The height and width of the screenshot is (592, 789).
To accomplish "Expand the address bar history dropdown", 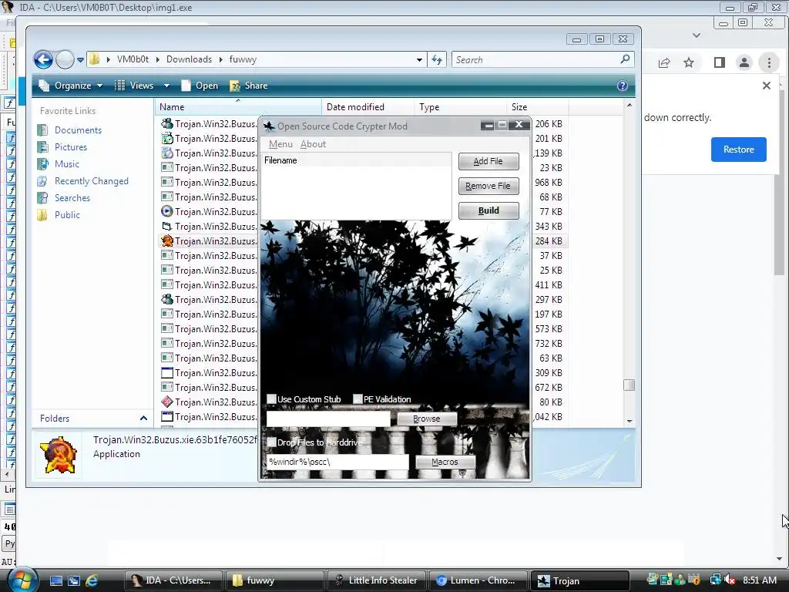I will (419, 60).
